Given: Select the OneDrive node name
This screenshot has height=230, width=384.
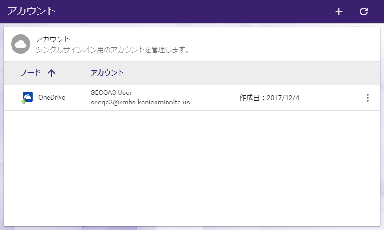Looking at the screenshot, I should pos(52,98).
